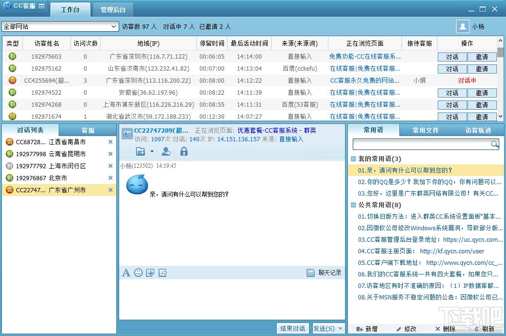
Task: Click the user avatar icon next to 小杨
Action: click(x=462, y=26)
